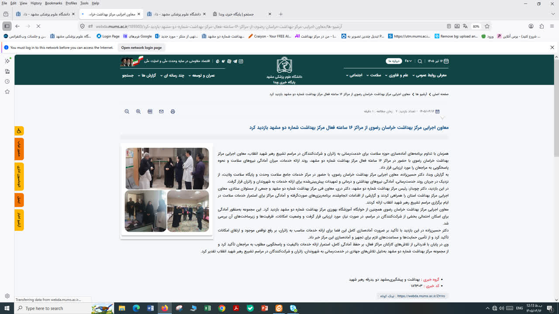The image size is (559, 314).
Task: Expand the 'گزارش ها' navigation menu
Action: [147, 75]
